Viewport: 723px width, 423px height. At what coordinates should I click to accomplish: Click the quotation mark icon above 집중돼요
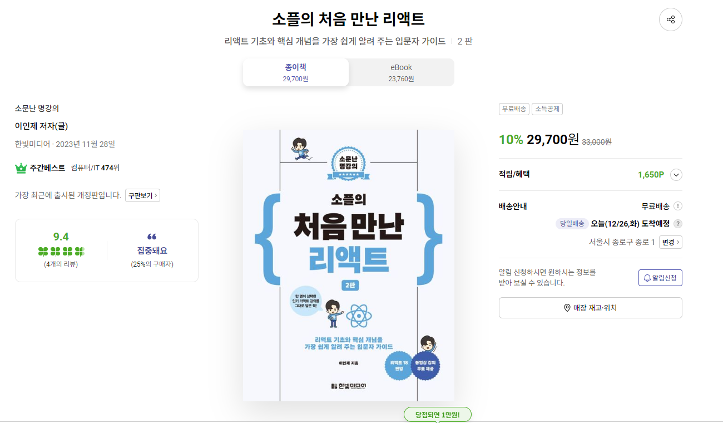tap(152, 237)
